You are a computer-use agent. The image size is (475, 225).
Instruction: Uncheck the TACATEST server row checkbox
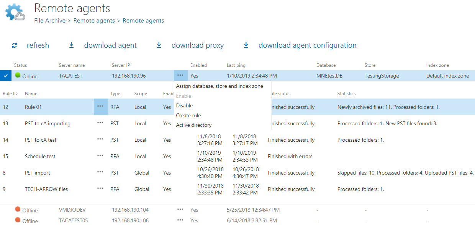click(5, 76)
